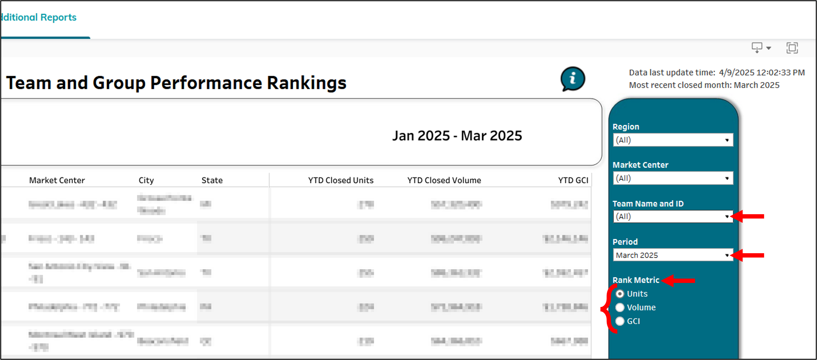Image resolution: width=817 pixels, height=360 pixels.
Task: Sort by the YTD Closed Units column
Action: [x=340, y=180]
